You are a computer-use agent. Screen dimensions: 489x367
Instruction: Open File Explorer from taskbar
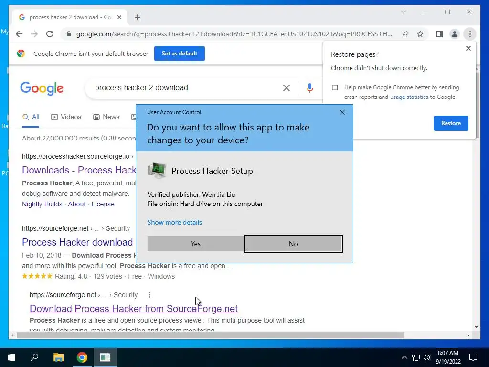[58, 357]
